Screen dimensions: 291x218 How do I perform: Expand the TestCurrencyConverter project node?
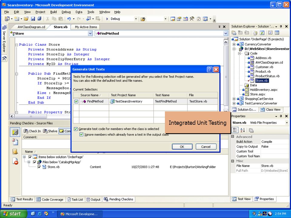(x=234, y=104)
